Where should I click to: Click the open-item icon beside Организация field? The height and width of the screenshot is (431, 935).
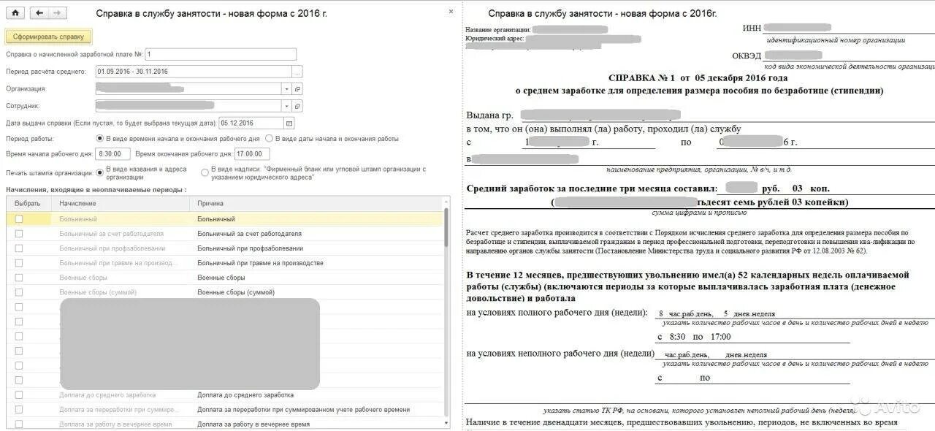click(298, 88)
